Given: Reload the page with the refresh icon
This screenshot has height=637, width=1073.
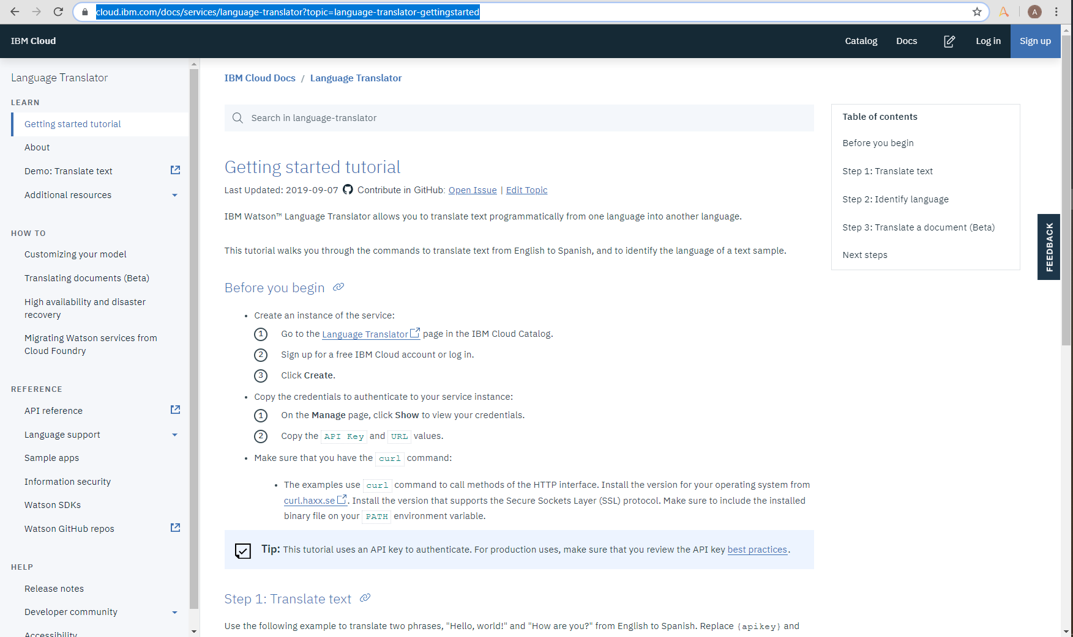Looking at the screenshot, I should click(58, 12).
